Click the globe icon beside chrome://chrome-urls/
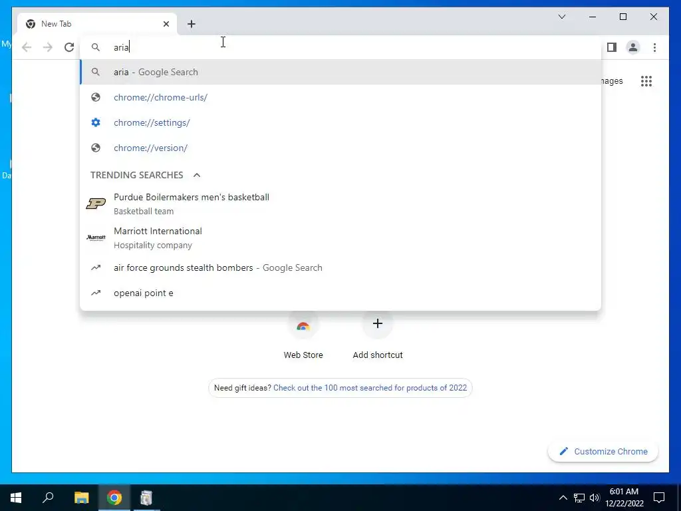Screen dimensions: 681x511 click(x=96, y=97)
